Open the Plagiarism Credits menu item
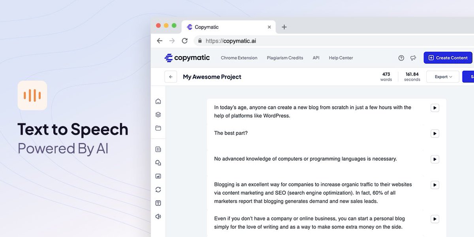 285,58
